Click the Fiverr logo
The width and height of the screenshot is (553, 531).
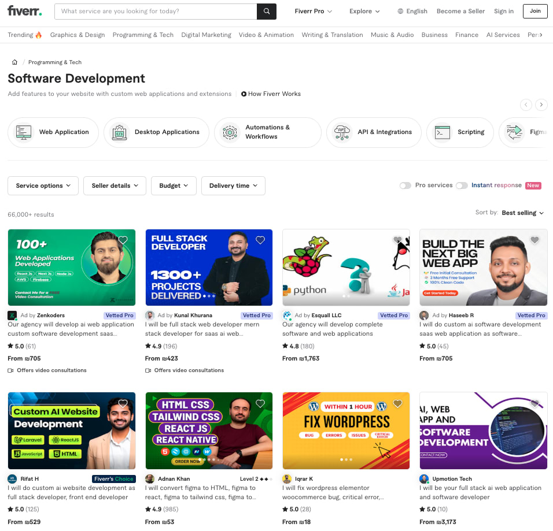tap(25, 11)
